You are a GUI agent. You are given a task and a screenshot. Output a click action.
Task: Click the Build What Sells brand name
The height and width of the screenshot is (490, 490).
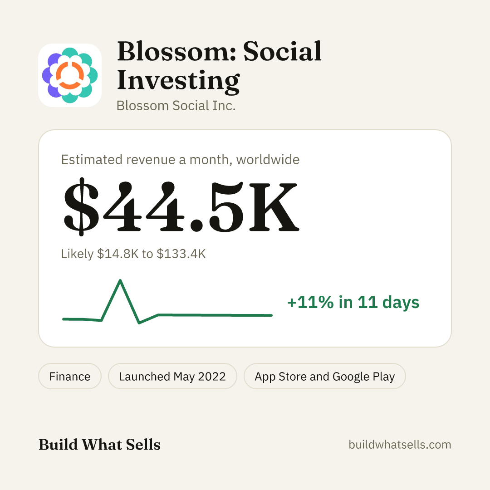tap(99, 444)
